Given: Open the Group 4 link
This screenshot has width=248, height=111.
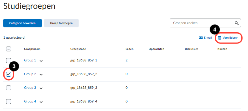Looking at the screenshot, I should [x=30, y=101].
